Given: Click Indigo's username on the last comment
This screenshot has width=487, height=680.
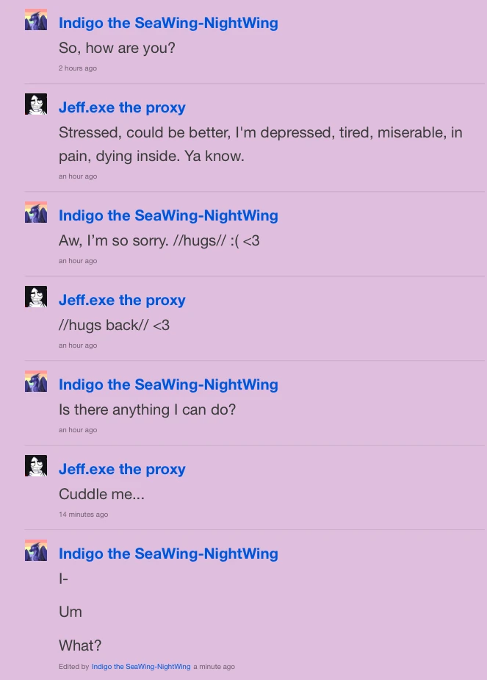Looking at the screenshot, I should [x=168, y=554].
